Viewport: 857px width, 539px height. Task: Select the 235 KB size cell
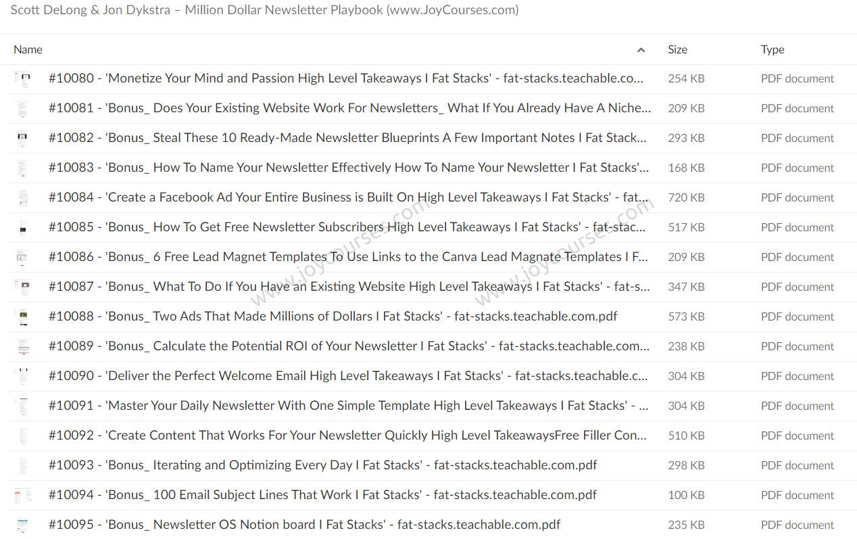686,525
